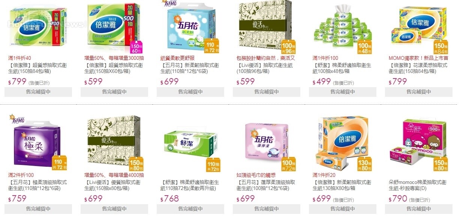The image size is (460, 221).
Task: Click the 110抽 共72包 badge on 舒潔
Action: (213, 165)
